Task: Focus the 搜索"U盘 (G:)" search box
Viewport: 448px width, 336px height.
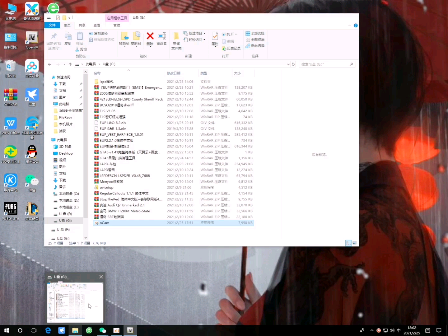Action: coord(327,64)
